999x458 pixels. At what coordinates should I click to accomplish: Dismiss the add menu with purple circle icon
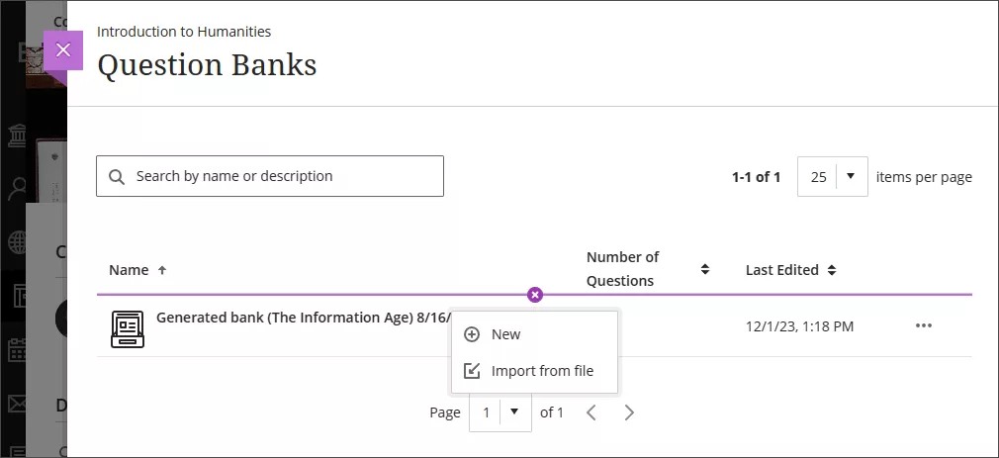(534, 295)
